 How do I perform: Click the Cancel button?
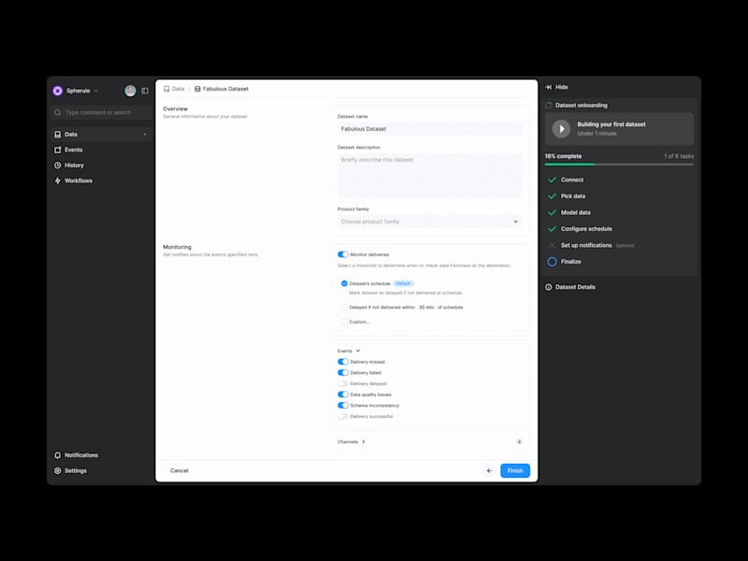(180, 471)
